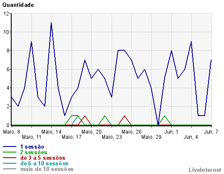The image size is (224, 174).
Task: Click the '1 sessão' legend label
Action: pyautogui.click(x=32, y=147)
